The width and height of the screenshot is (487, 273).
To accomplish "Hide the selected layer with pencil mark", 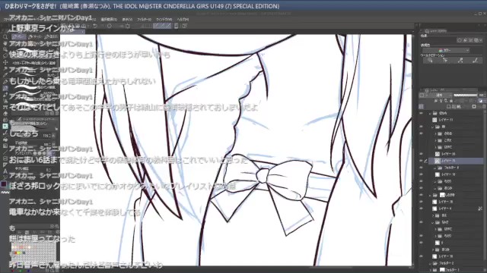I will [421, 161].
